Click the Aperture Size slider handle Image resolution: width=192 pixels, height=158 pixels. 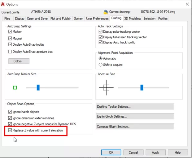coord(142,88)
